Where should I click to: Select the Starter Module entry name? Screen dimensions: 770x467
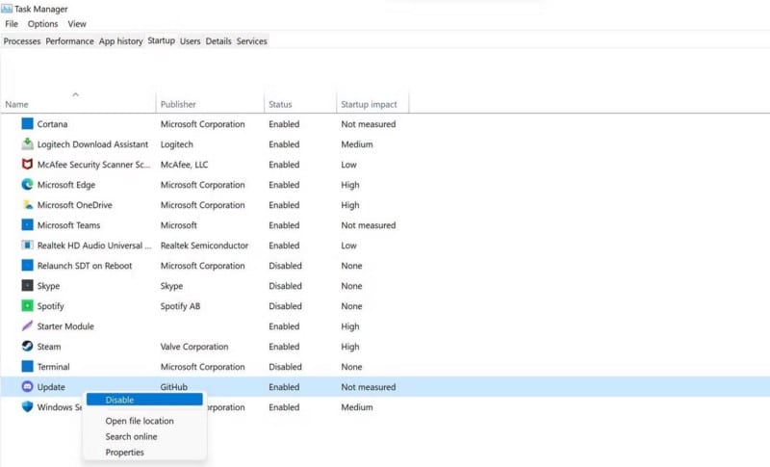pos(65,326)
